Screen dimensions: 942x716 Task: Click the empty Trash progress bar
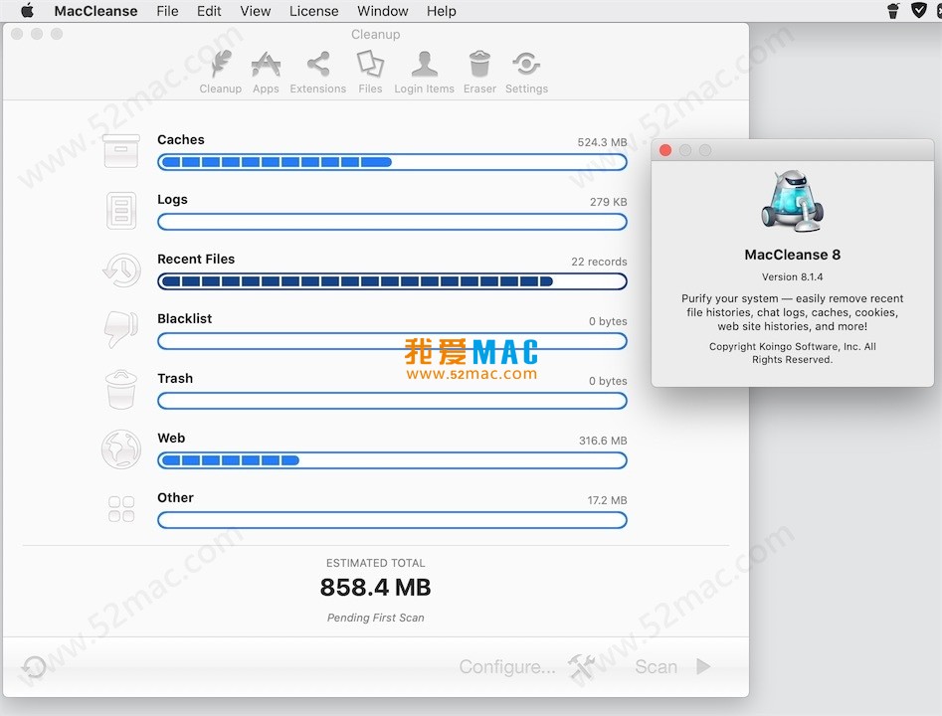pyautogui.click(x=392, y=401)
